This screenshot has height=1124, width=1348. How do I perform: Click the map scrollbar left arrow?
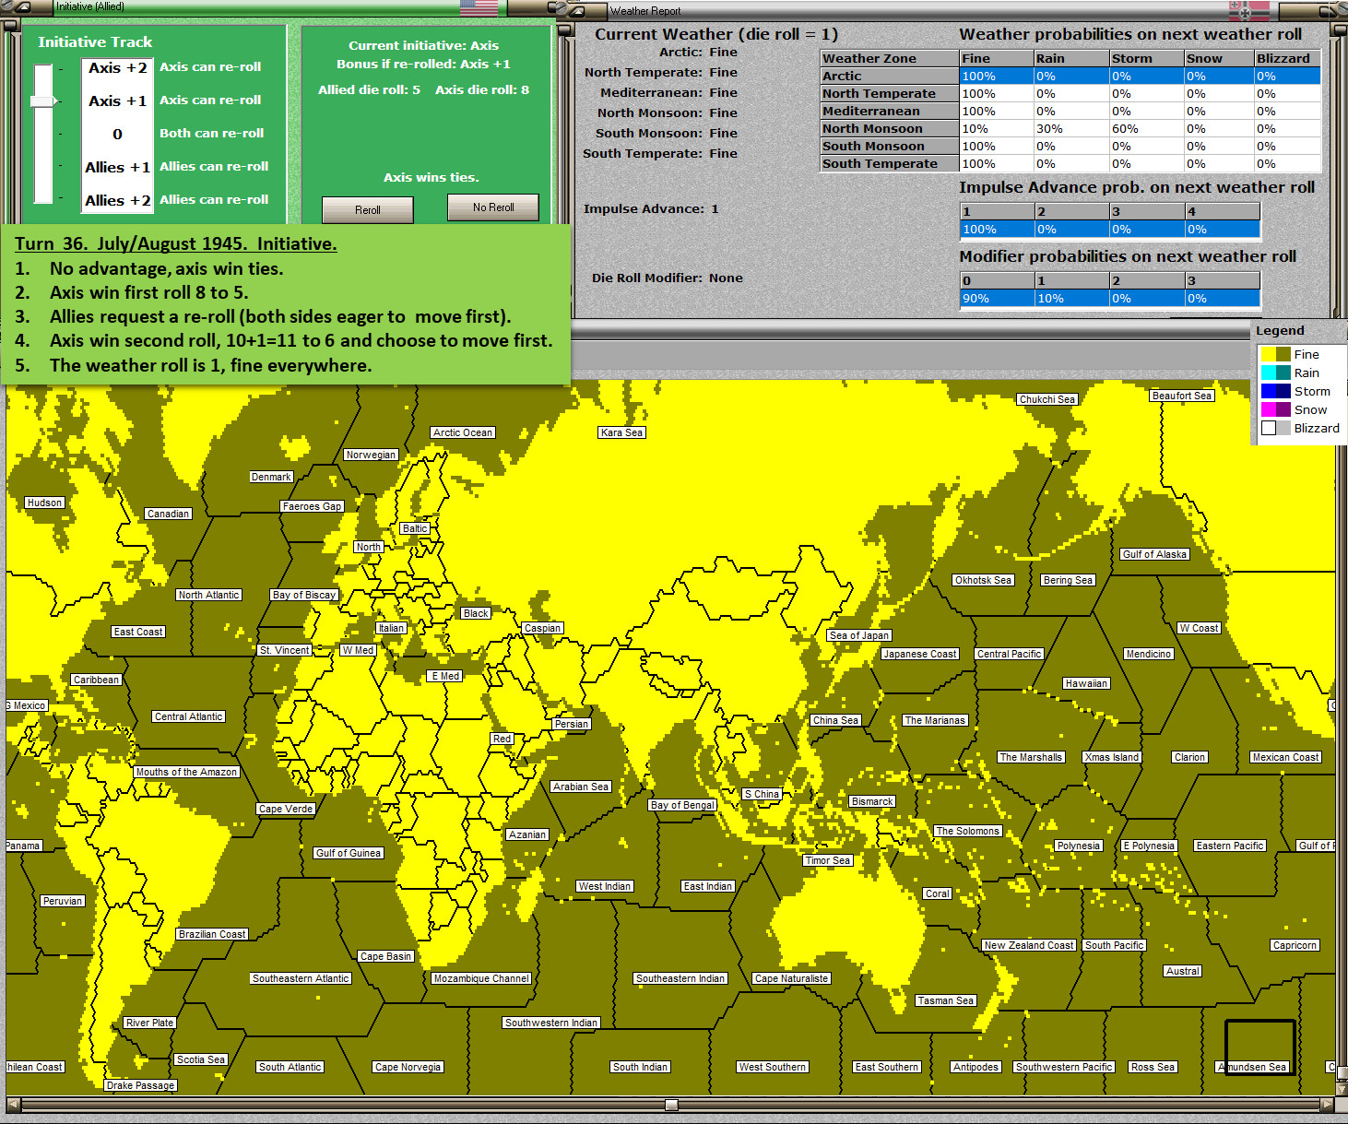point(13,1105)
